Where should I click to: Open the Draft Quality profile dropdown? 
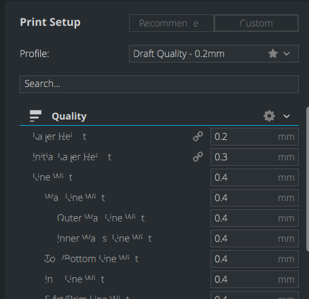click(x=214, y=54)
